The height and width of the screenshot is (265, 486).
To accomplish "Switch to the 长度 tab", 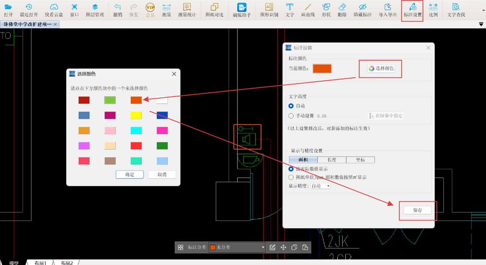I will [332, 160].
